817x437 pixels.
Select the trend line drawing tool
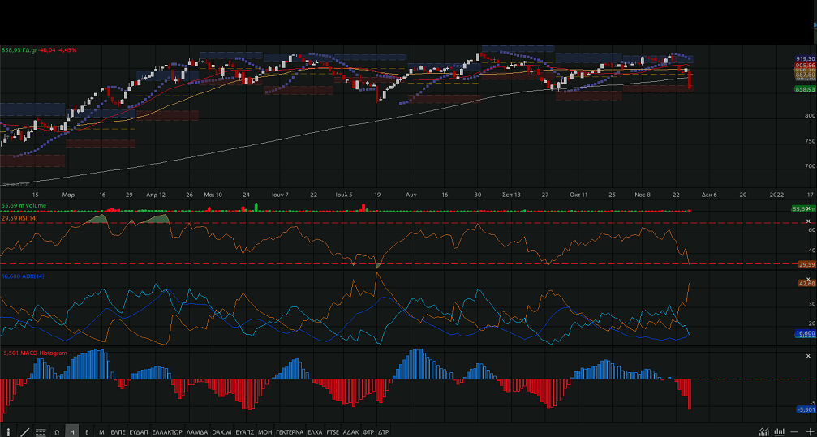click(x=25, y=431)
